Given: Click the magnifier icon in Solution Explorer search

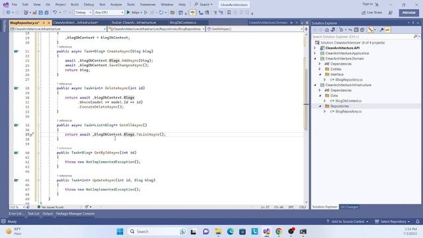Looking at the screenshot, I should click(415, 36).
